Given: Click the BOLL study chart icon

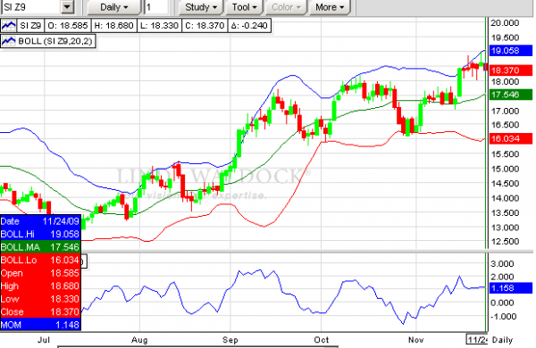Looking at the screenshot, I should 9,41.
